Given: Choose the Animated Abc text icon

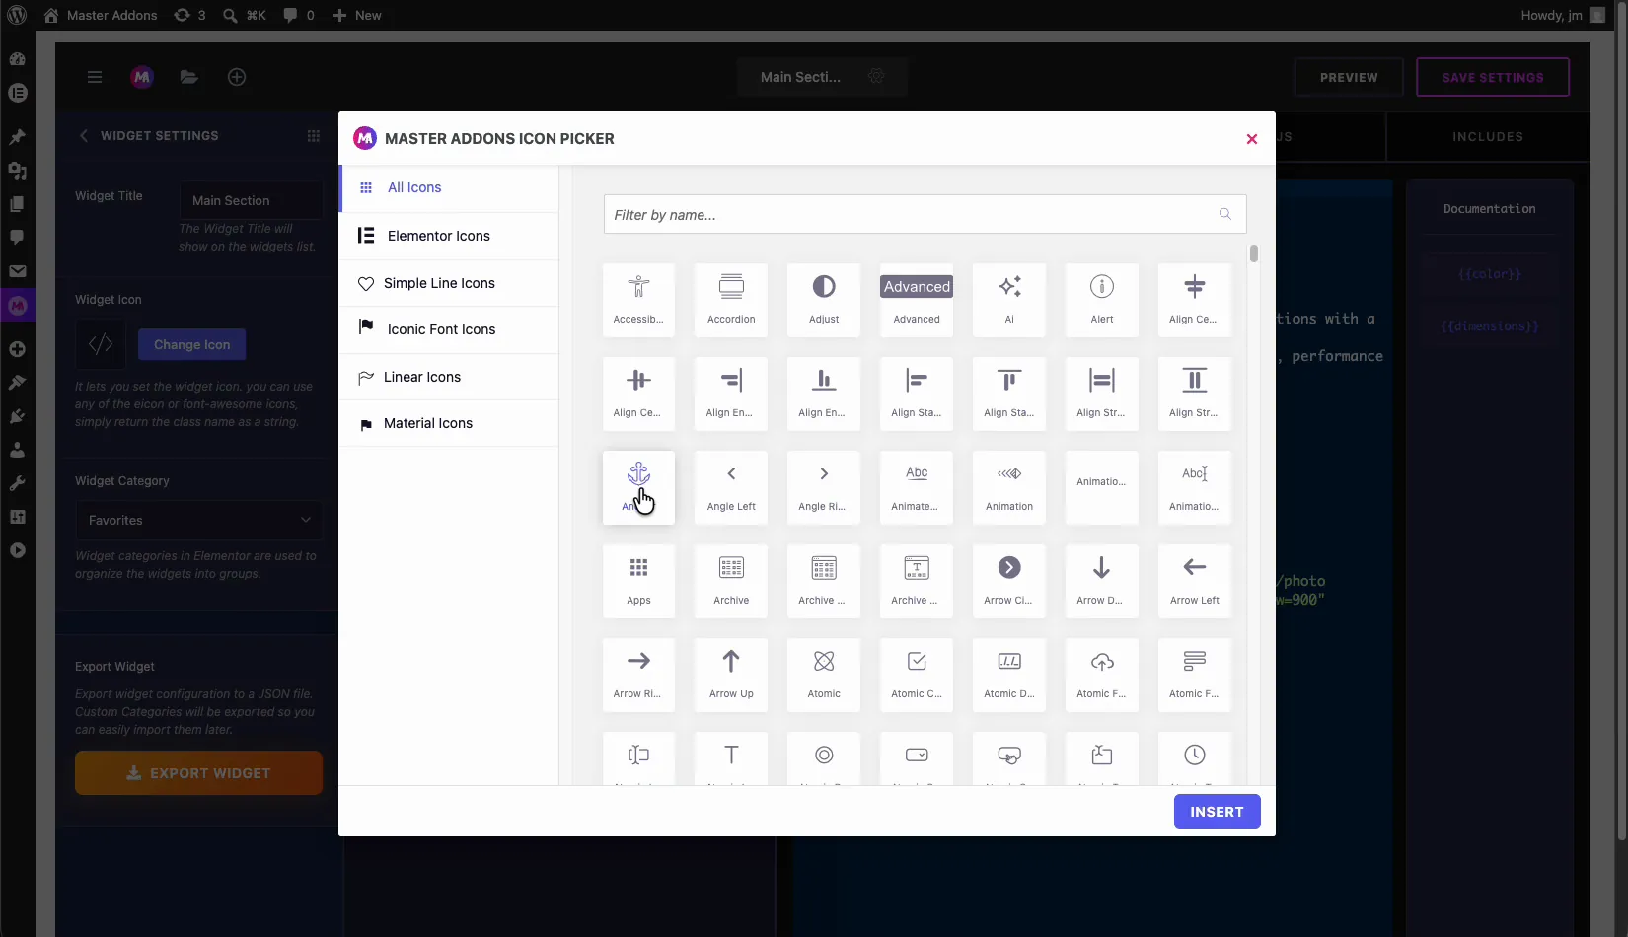Looking at the screenshot, I should coord(917,487).
